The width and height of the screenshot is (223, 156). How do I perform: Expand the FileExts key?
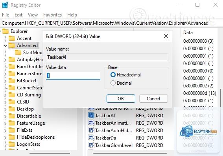tap(5, 131)
